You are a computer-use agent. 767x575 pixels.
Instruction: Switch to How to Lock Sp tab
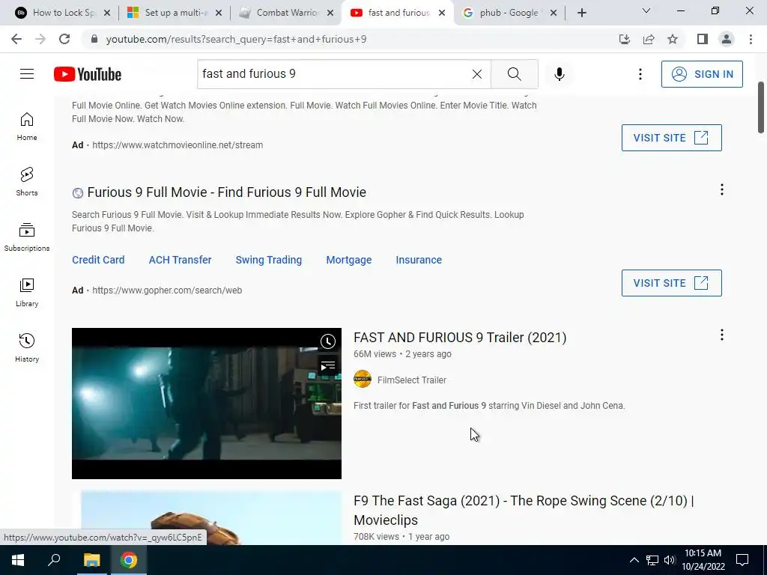[x=61, y=13]
